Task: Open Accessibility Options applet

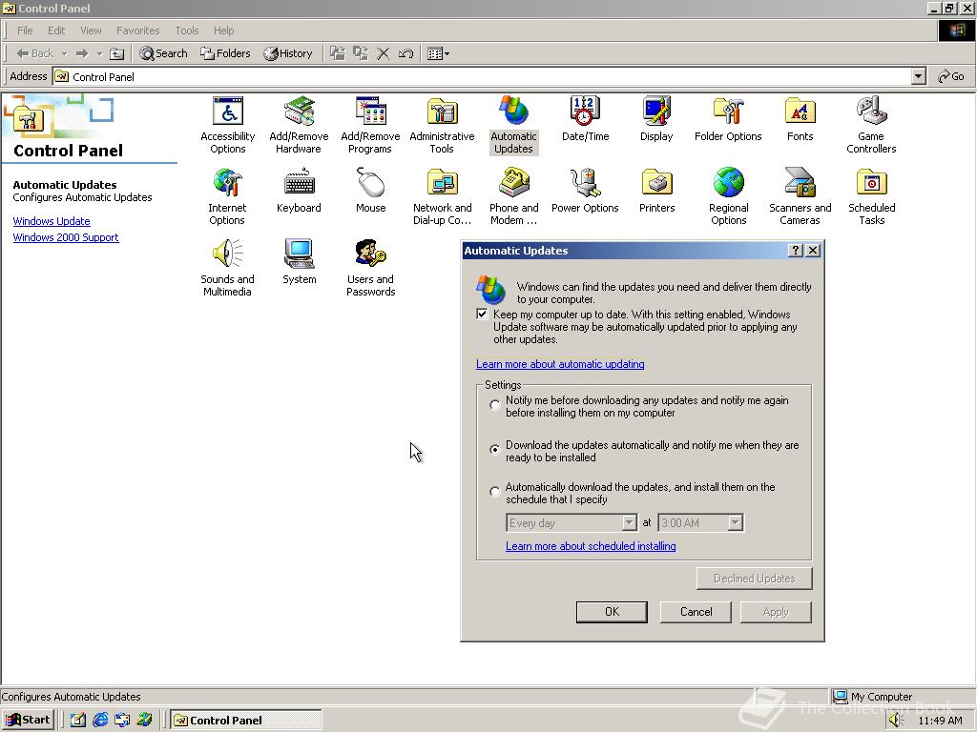Action: [227, 124]
